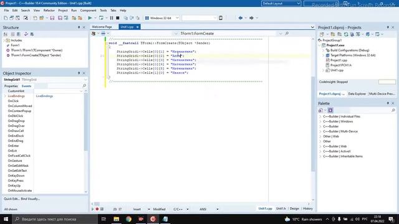Click the purple category icon in Palette toolbar
The height and width of the screenshot is (224, 399).
pyautogui.click(x=330, y=110)
